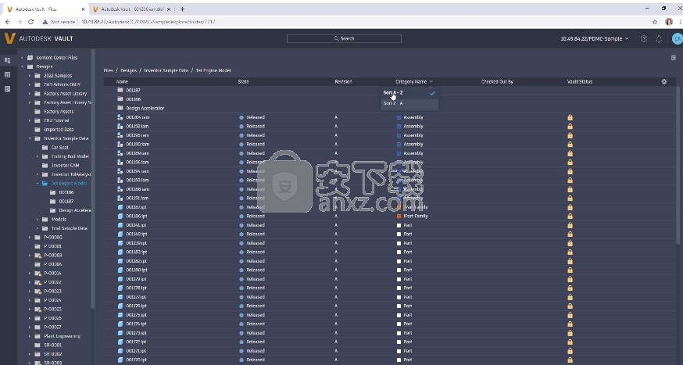Click the Not secure warning icon
683x365 pixels.
click(x=45, y=22)
